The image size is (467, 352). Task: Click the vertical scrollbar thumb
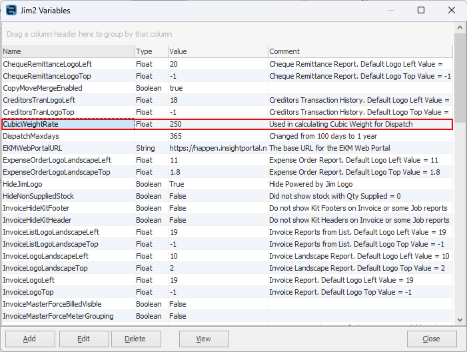460,77
